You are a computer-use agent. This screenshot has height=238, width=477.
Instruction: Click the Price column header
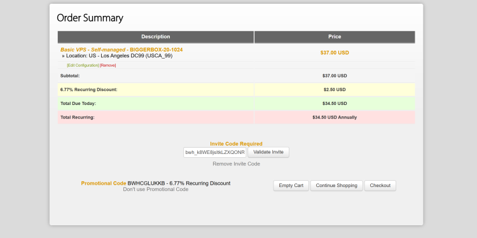click(335, 37)
